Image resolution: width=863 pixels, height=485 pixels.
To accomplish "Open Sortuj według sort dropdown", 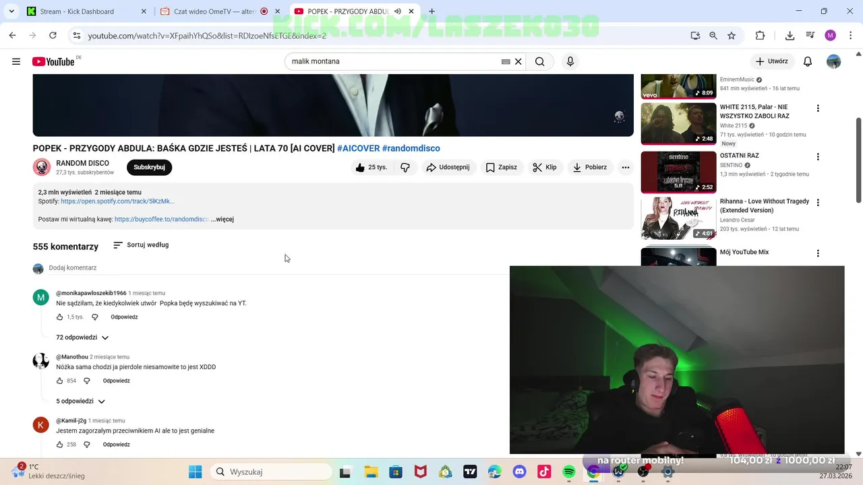I will [141, 245].
